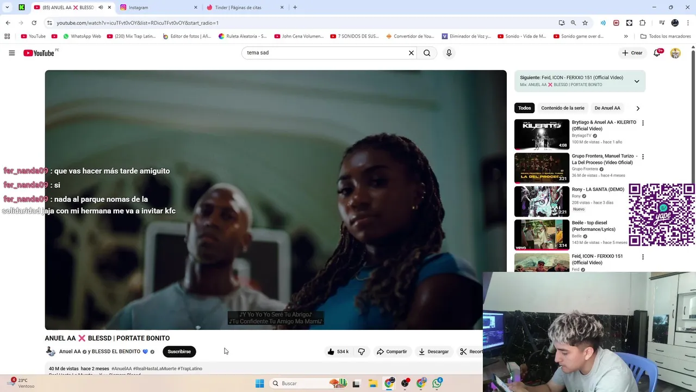Share the video via Compartir
This screenshot has width=696, height=392.
[391, 352]
